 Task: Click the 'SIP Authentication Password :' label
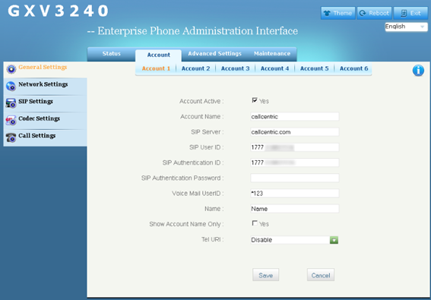tap(182, 178)
